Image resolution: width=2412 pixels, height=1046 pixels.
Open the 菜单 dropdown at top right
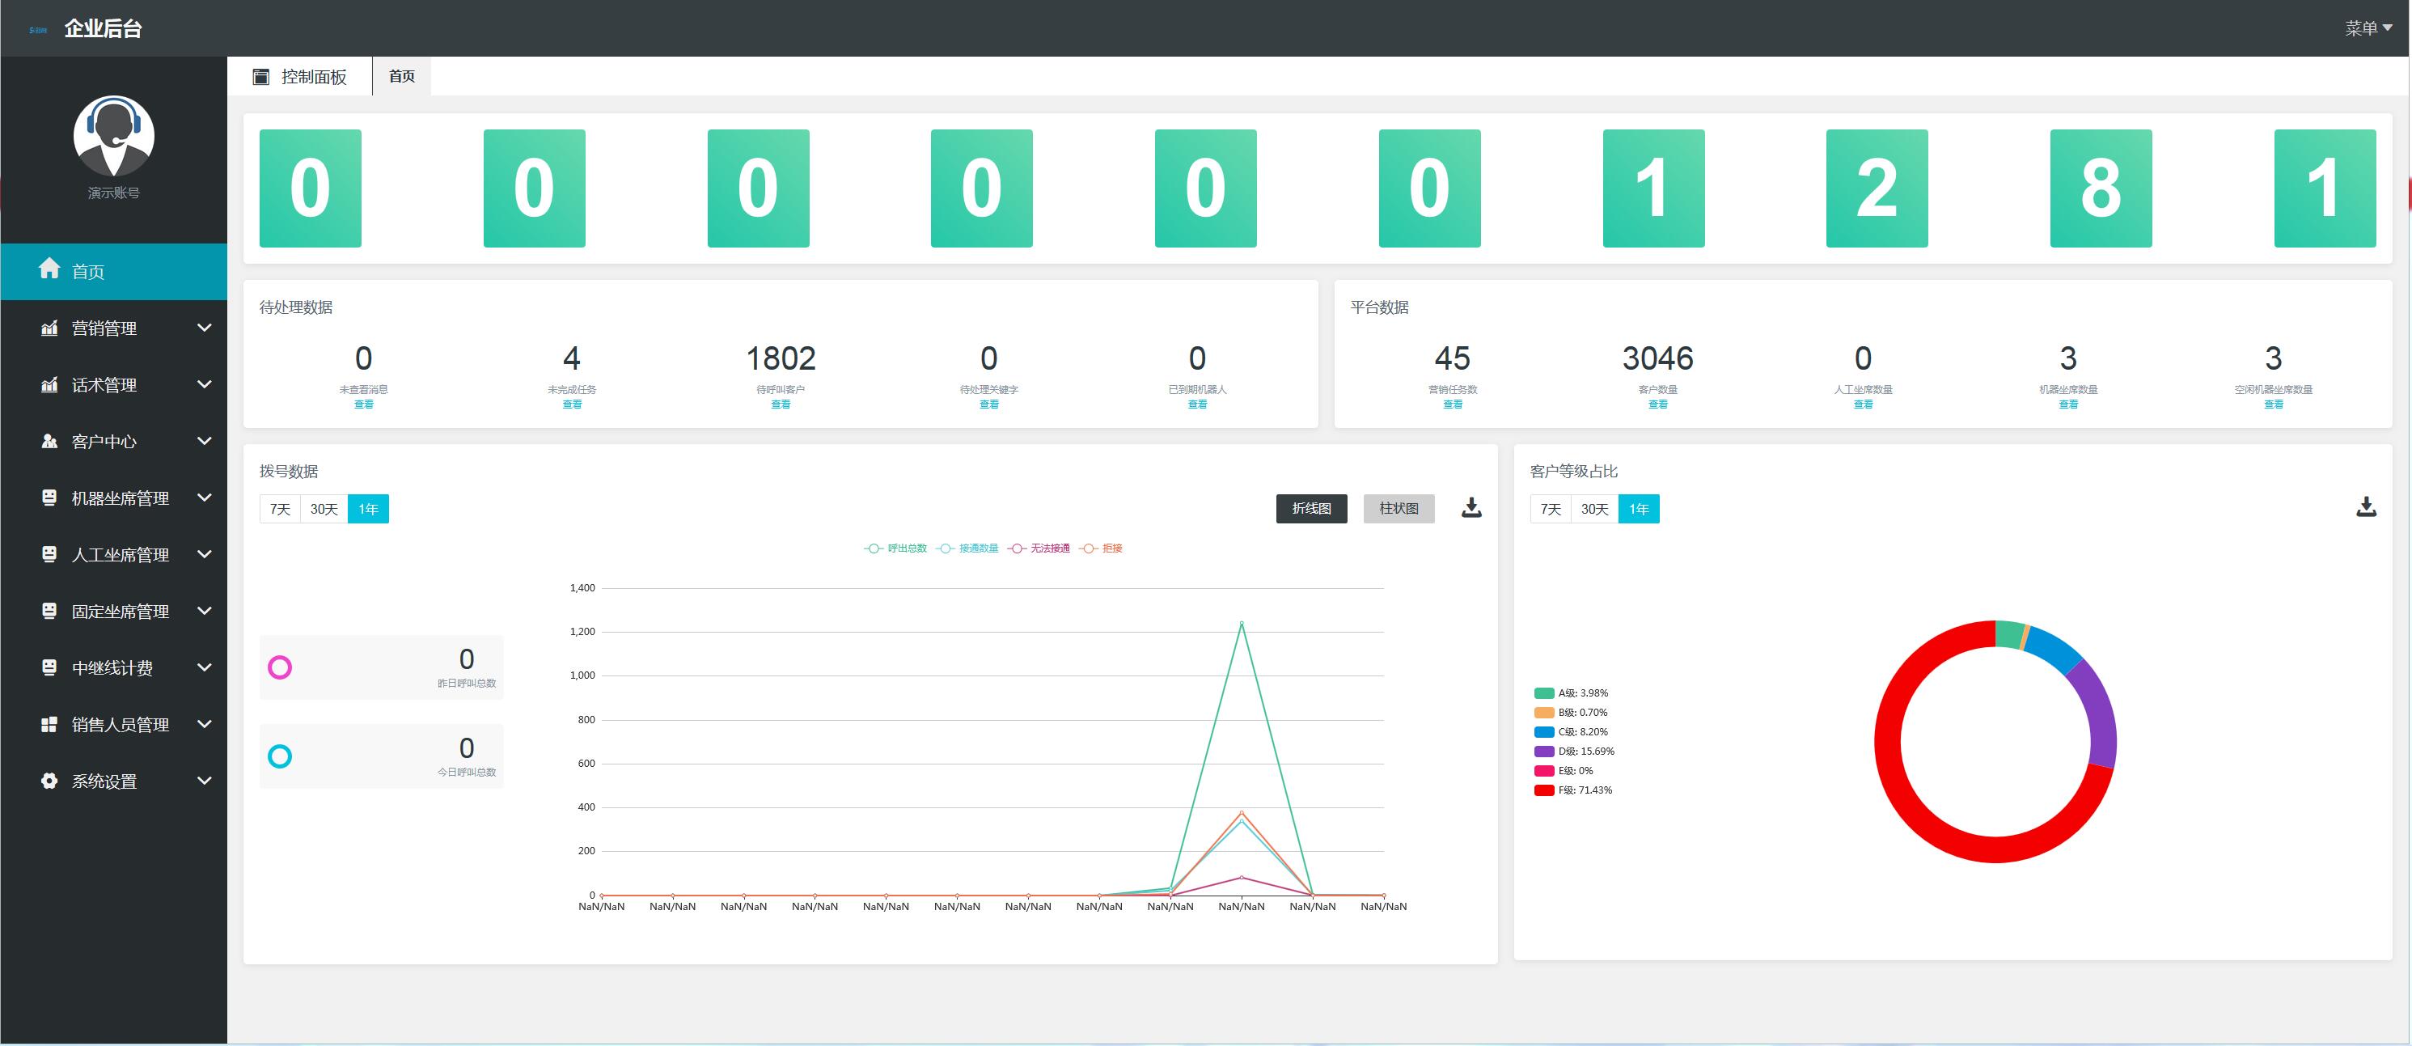(x=2367, y=28)
